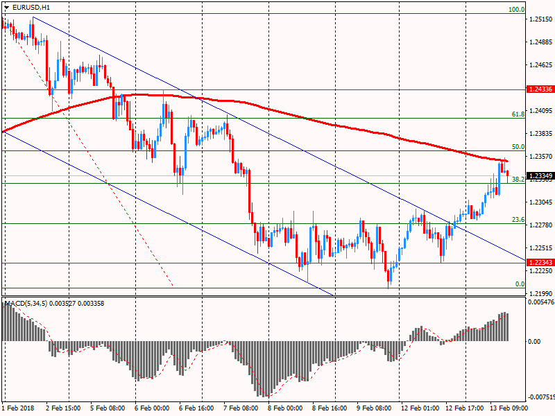Select the 5 Feb 08:00 time label

pos(108,408)
